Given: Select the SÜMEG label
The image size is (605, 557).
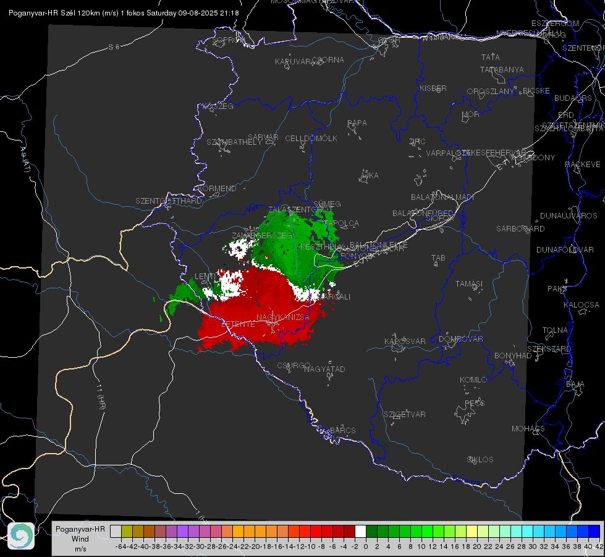Looking at the screenshot, I should (x=327, y=204).
